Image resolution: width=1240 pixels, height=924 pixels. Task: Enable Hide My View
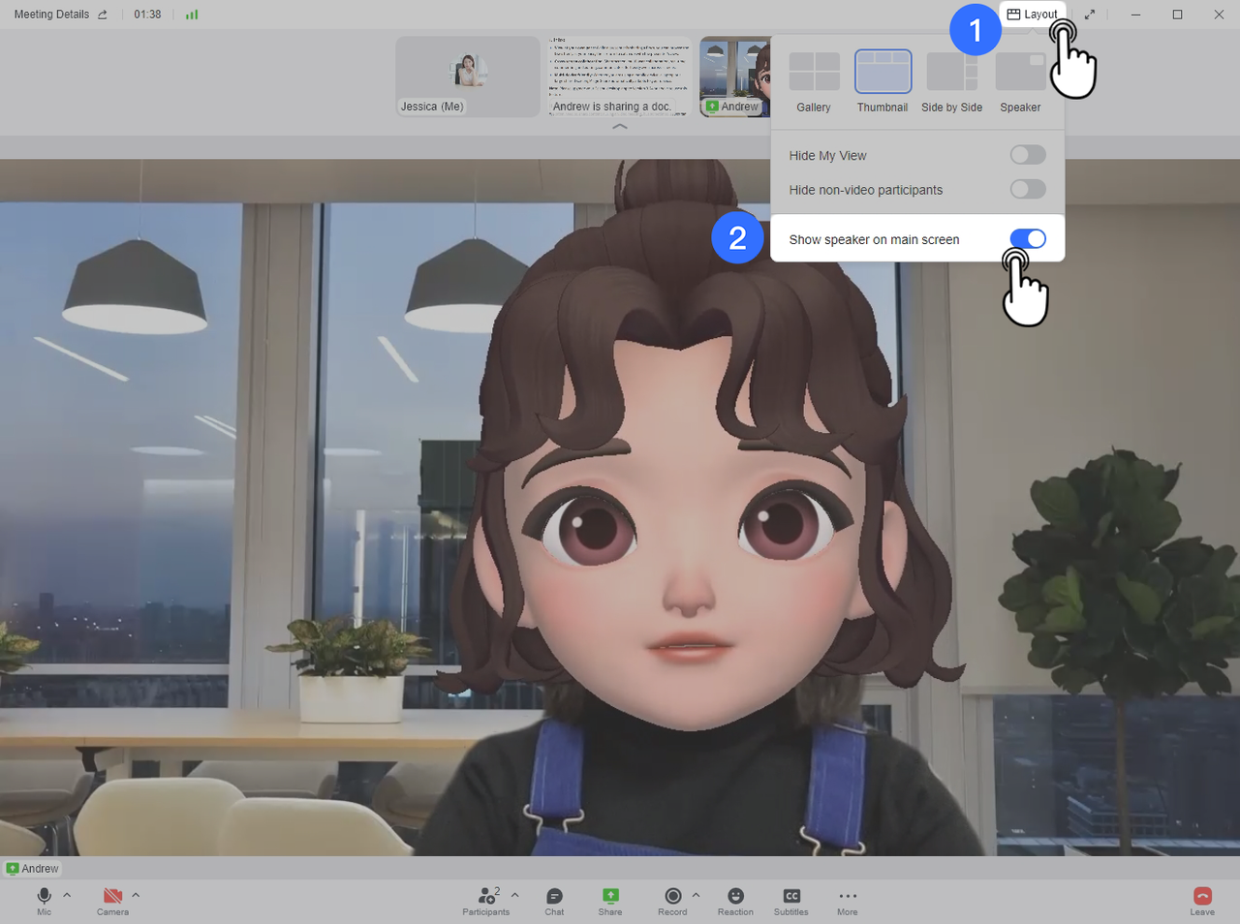(1028, 155)
